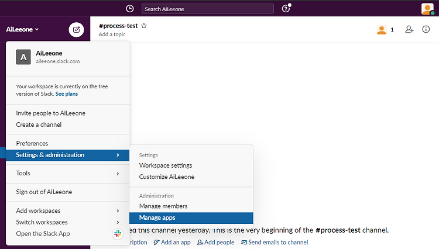439x249 pixels.
Task: Click Send emails to channel link
Action: click(275, 243)
